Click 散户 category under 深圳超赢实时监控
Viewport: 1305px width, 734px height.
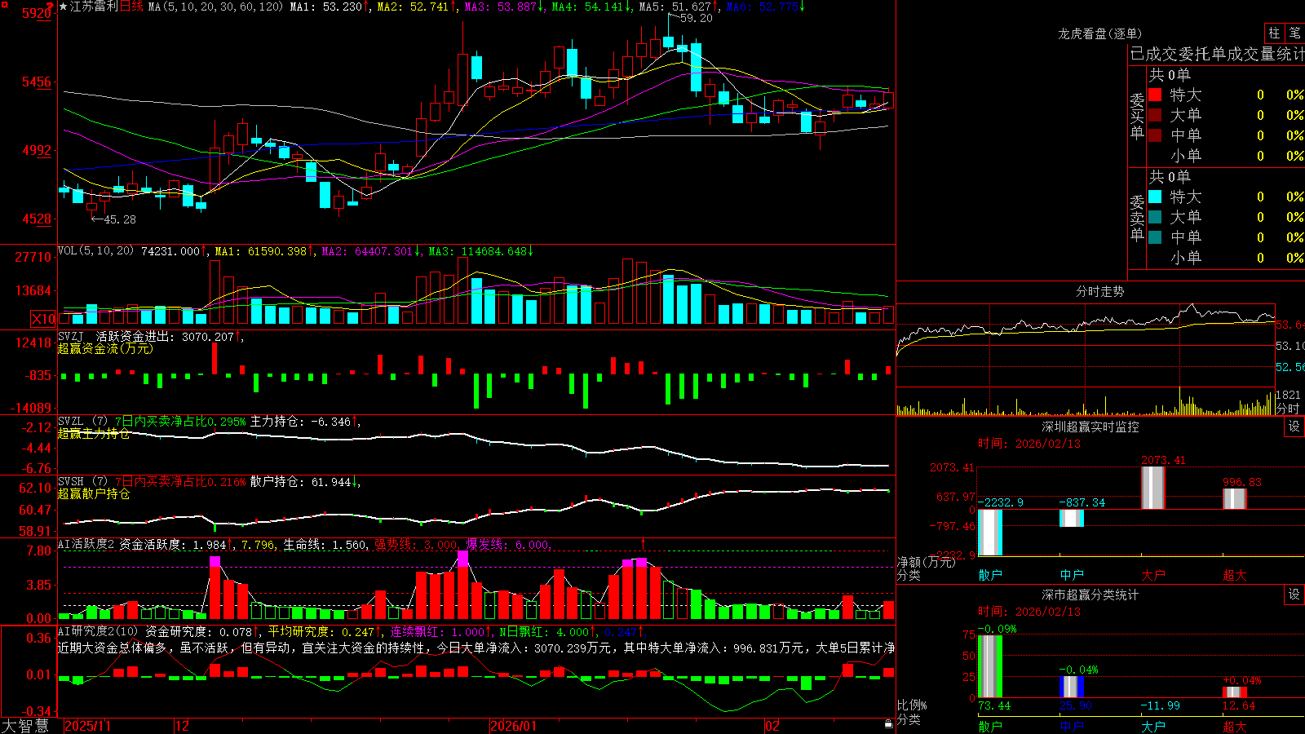click(990, 575)
